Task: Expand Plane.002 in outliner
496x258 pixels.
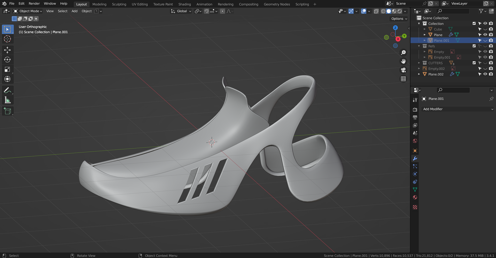Action: [419, 74]
